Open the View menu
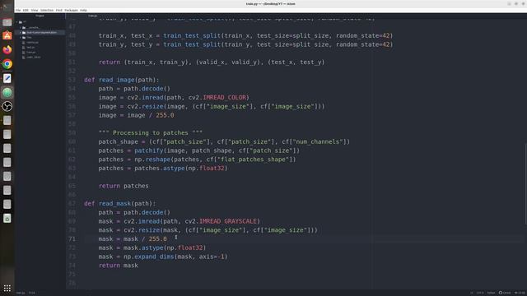Screen dimensions: 527x296 35,11
